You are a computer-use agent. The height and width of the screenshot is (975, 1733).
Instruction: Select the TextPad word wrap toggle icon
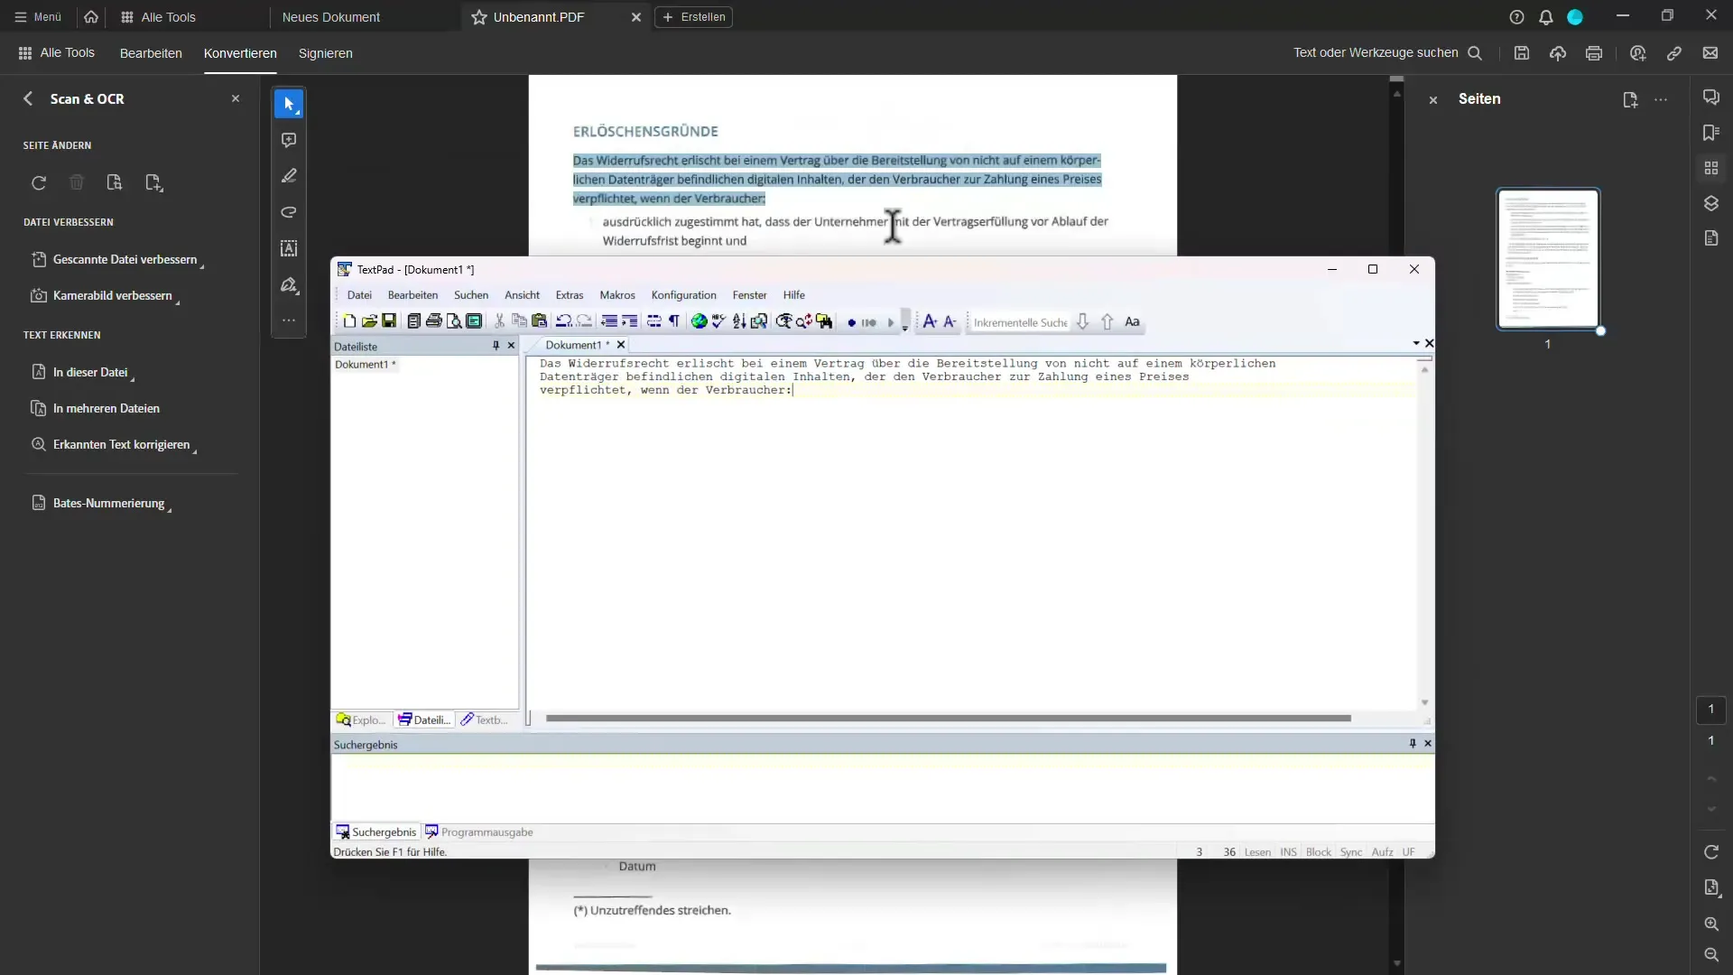653,321
